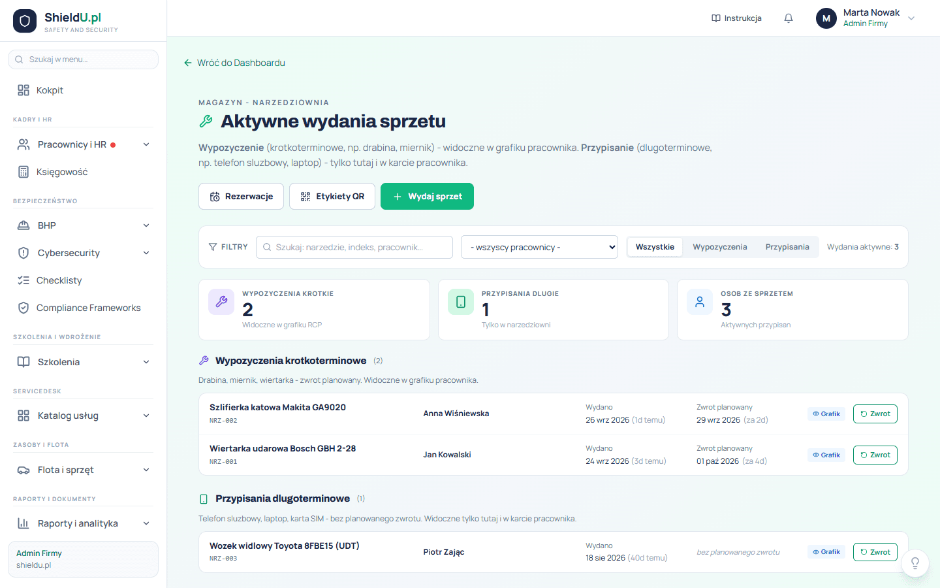The width and height of the screenshot is (940, 588).
Task: Click Zwrot for Wozek widlowy Toyota
Action: (875, 552)
